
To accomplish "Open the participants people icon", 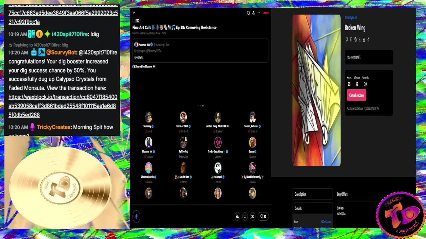I will pyautogui.click(x=237, y=216).
